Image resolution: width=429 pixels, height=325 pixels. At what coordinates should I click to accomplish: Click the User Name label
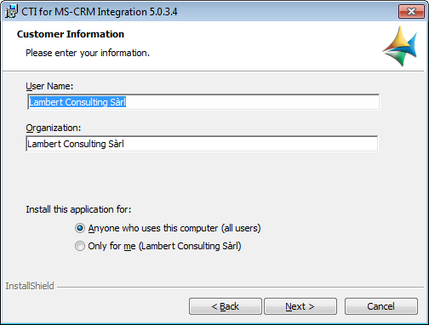[x=49, y=86]
